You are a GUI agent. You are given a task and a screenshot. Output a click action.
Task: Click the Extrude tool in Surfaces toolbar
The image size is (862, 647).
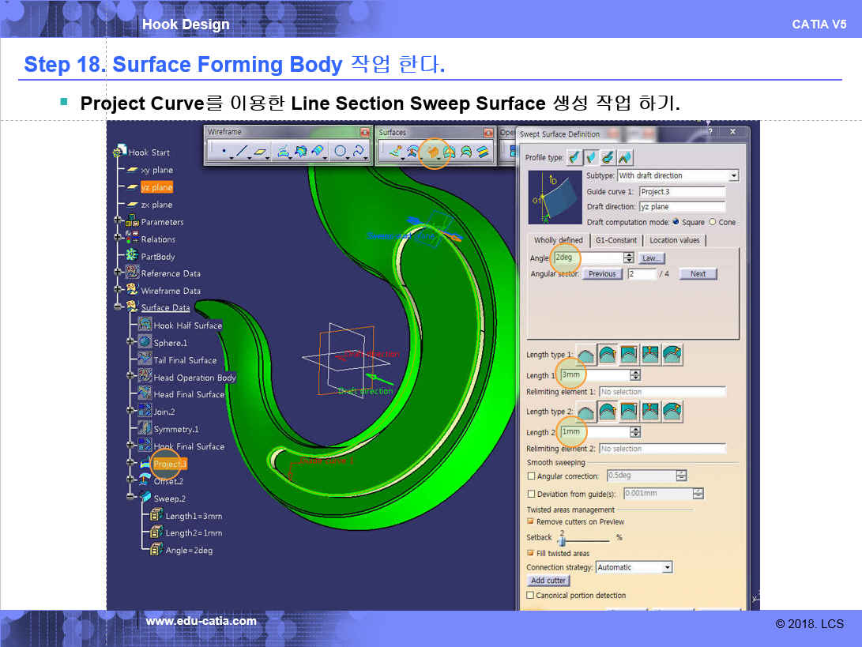point(396,152)
